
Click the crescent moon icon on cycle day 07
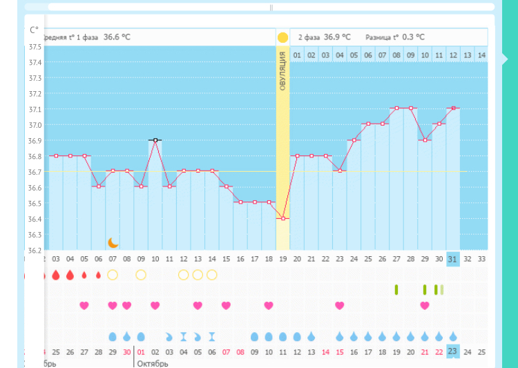(113, 242)
